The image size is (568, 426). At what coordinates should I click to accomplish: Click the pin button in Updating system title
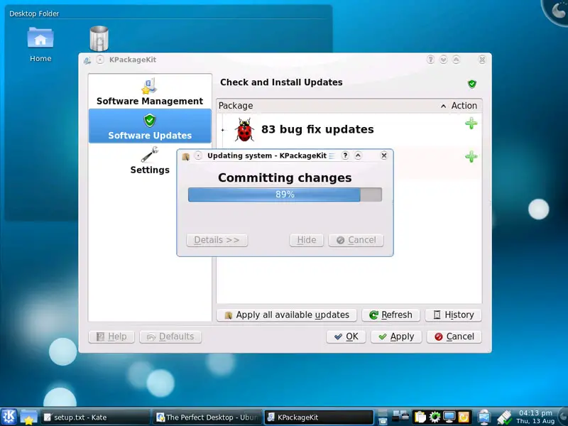[x=198, y=155]
